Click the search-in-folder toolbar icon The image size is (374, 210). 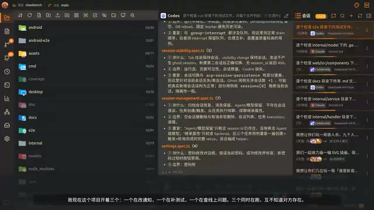[x=114, y=15]
